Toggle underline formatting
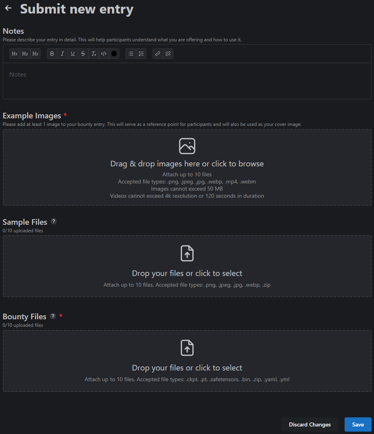 73,54
